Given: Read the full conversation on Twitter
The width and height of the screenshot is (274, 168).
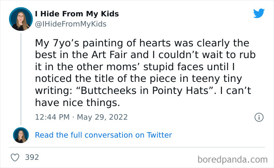Looking at the screenshot, I should tap(103, 135).
